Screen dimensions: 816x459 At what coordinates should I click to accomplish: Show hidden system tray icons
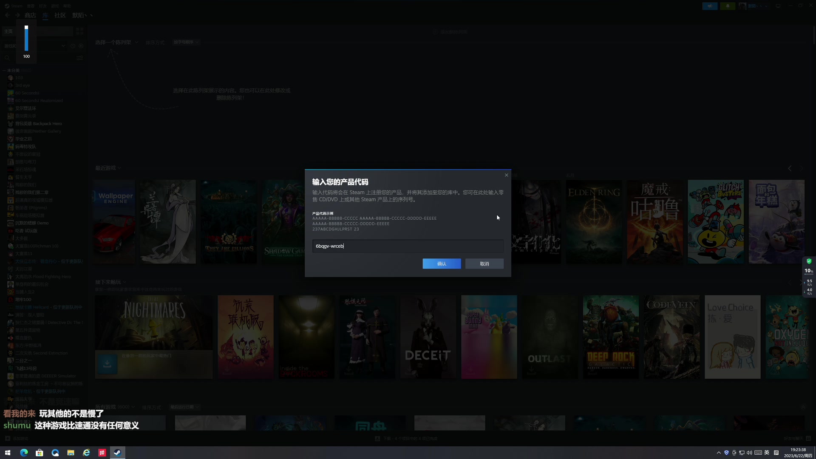point(719,453)
